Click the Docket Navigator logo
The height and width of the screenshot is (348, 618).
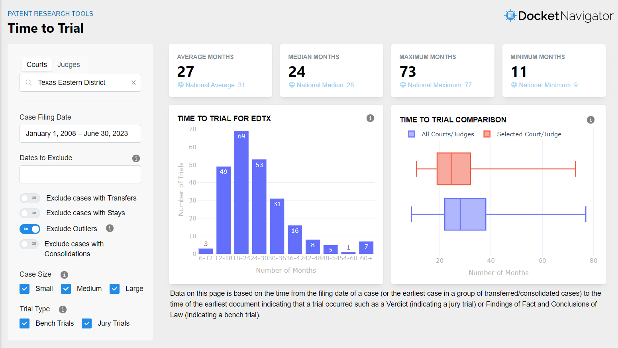tap(559, 16)
